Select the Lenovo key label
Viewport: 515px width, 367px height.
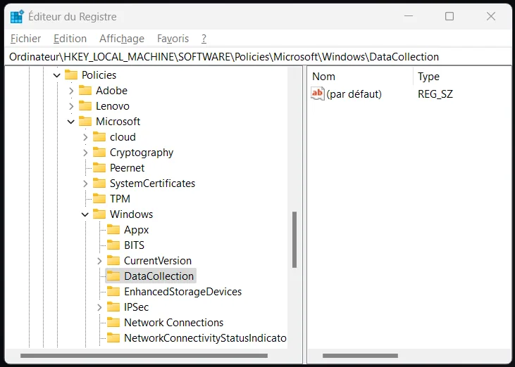(113, 106)
